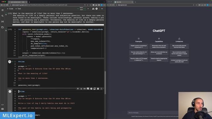Image resolution: width=212 pixels, height=119 pixels.
Task: Open the RAM and Disk resource indicator
Action: tap(82, 9)
